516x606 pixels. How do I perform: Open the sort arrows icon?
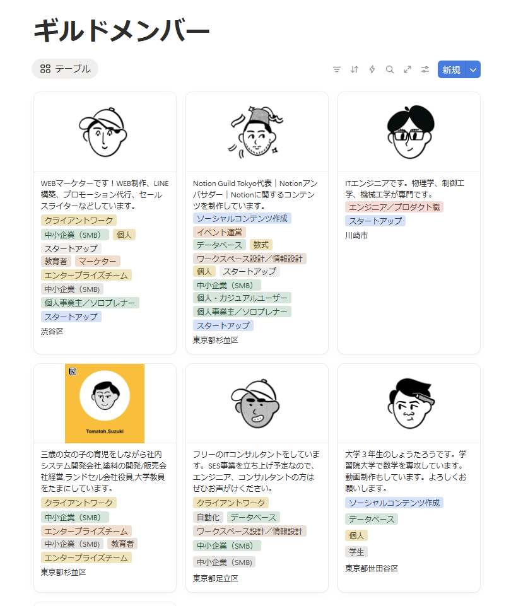pos(355,69)
